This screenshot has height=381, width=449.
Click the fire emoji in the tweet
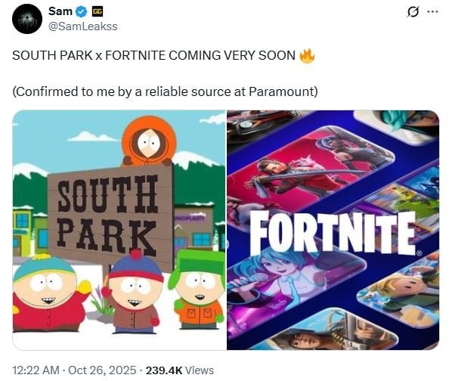click(307, 56)
